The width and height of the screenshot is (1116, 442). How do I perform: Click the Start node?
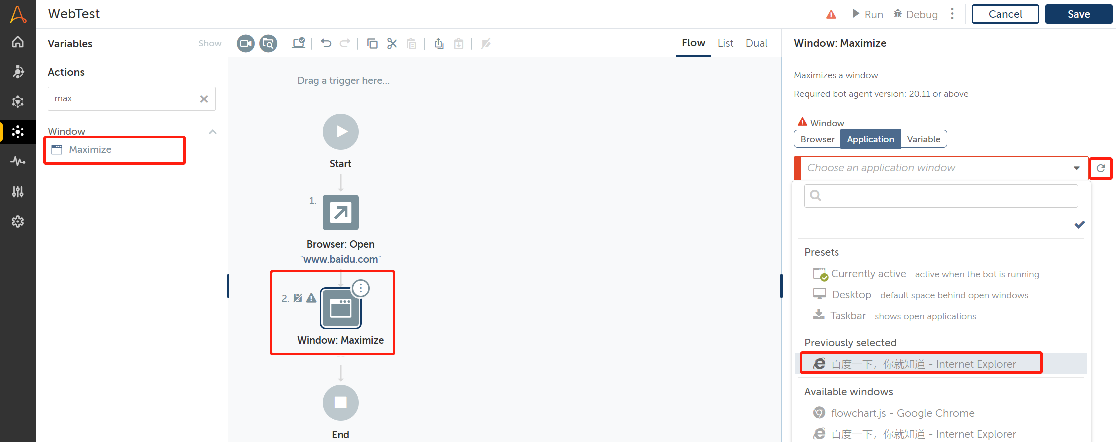(x=341, y=132)
